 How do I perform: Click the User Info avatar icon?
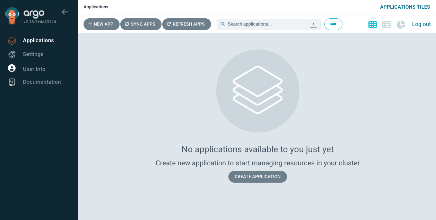click(x=12, y=68)
